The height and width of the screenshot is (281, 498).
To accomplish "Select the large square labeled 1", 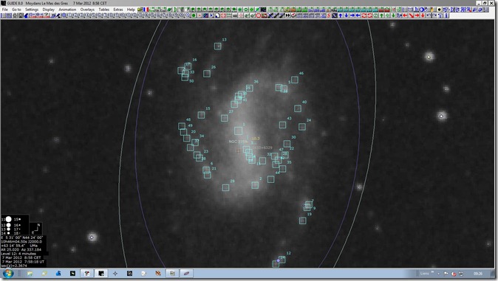I will [238, 131].
